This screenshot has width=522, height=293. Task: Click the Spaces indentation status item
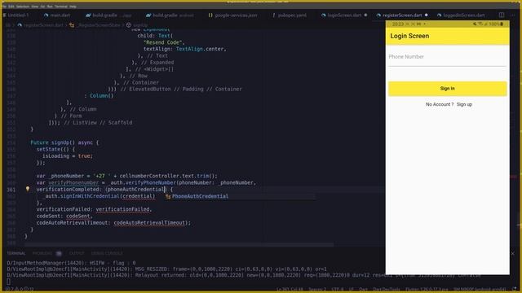coord(316,290)
